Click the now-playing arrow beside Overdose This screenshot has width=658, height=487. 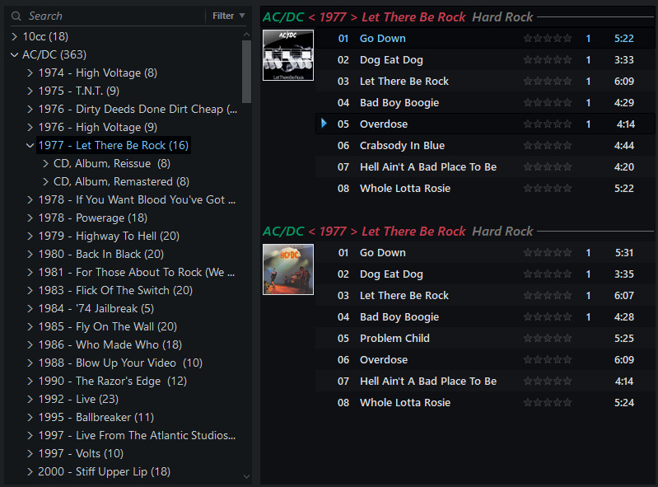324,124
